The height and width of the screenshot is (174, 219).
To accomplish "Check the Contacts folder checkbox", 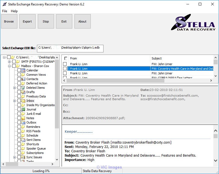I will (19, 79).
